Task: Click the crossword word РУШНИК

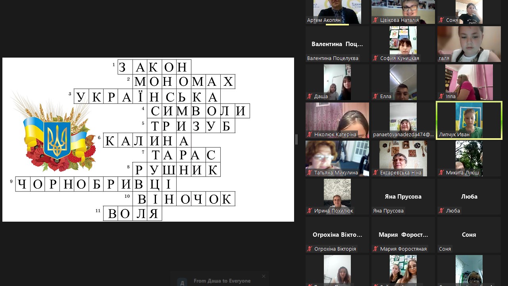Action: coord(177,170)
